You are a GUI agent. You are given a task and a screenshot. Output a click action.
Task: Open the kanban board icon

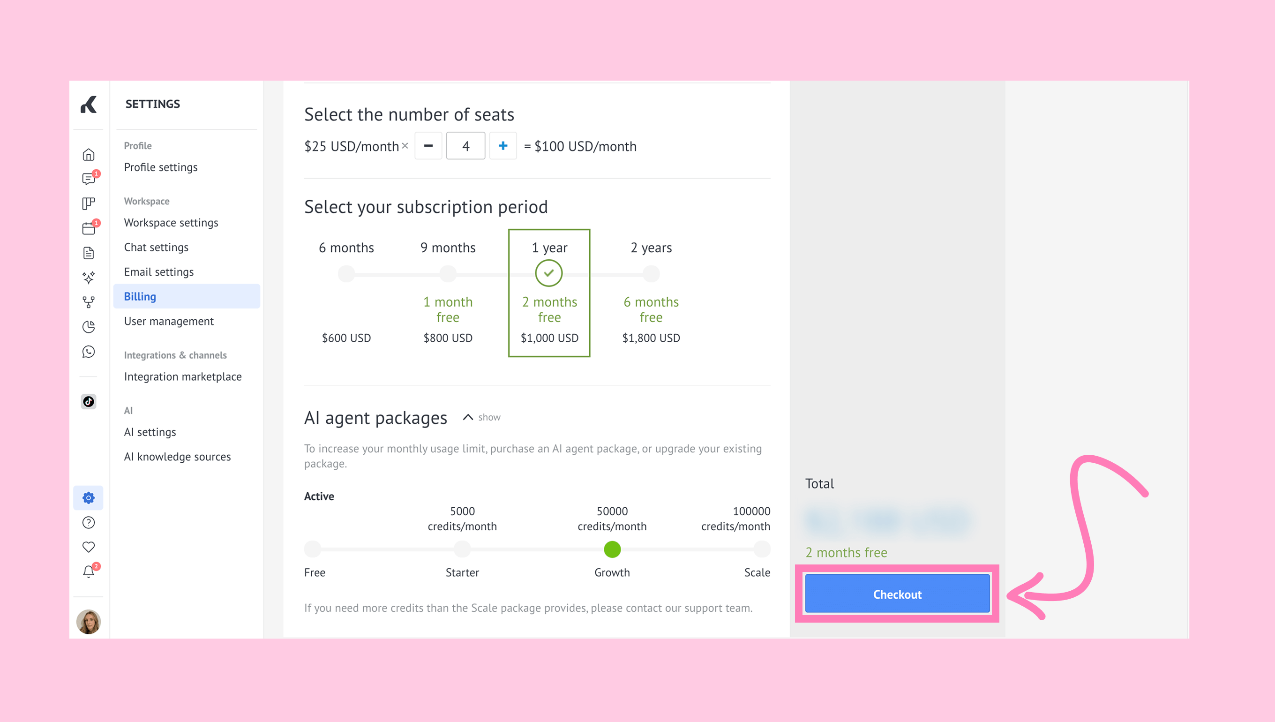click(88, 203)
